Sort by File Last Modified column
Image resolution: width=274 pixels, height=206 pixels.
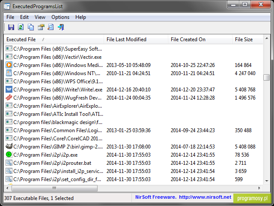point(136,39)
